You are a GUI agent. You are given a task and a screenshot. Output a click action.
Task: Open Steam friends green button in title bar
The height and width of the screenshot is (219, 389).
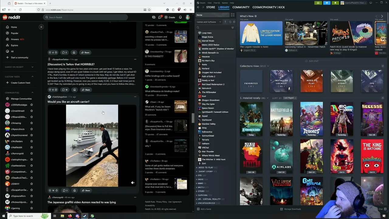click(x=318, y=3)
